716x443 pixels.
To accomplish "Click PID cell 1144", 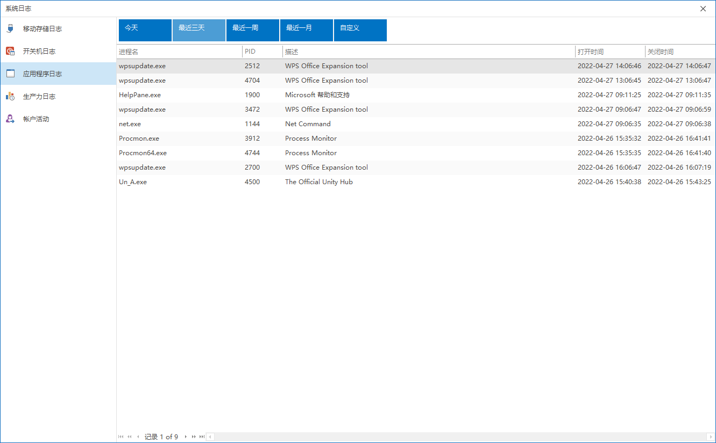I will (x=252, y=124).
